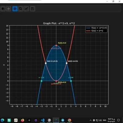This screenshot has width=123, height=123.
Task: Click the x axis label
Action: (59, 109)
